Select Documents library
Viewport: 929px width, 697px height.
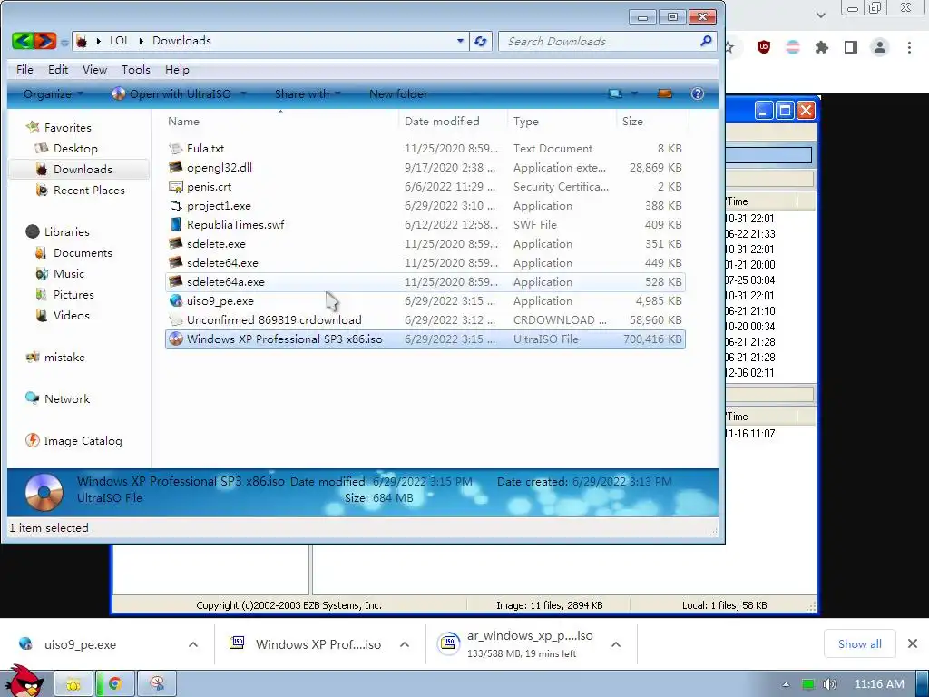pyautogui.click(x=73, y=252)
